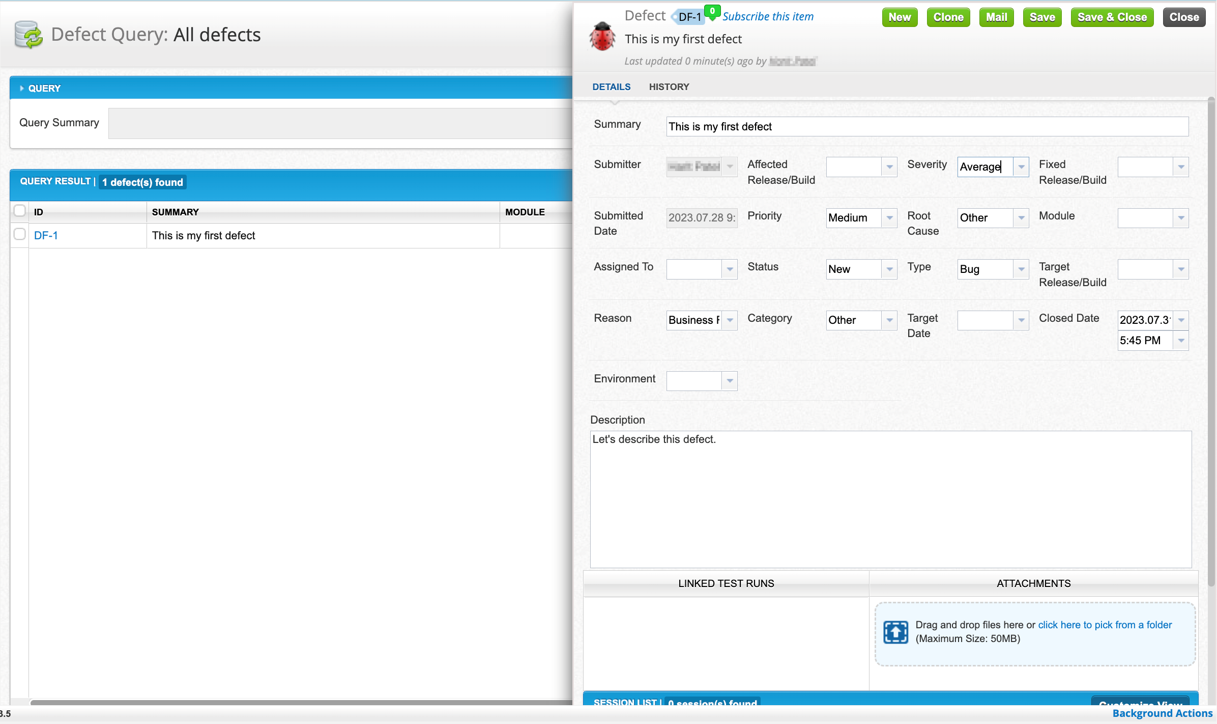Screen dimensions: 1217x724
Task: Select the DETAILS tab
Action: tap(611, 87)
